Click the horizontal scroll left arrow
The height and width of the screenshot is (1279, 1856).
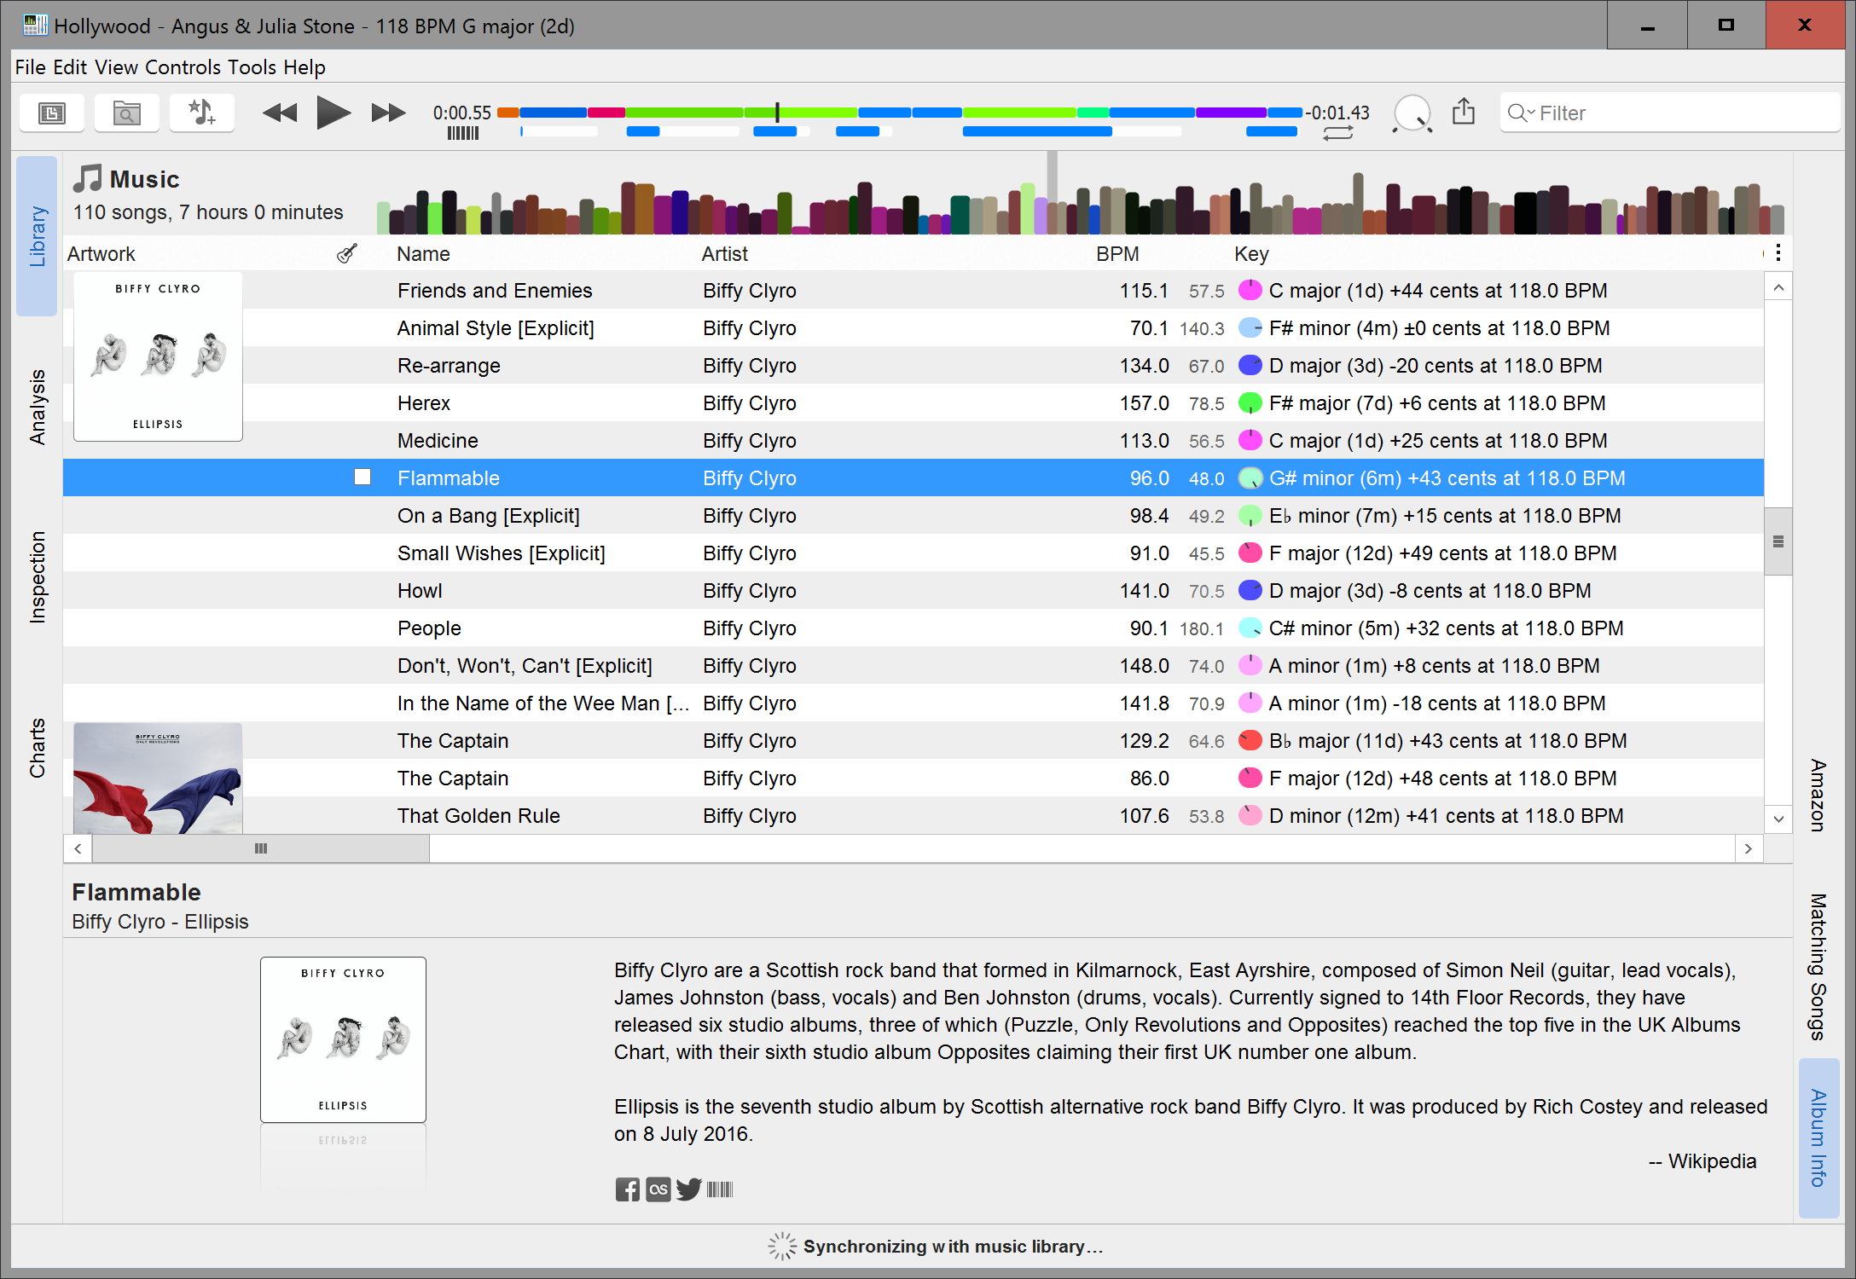click(x=78, y=848)
